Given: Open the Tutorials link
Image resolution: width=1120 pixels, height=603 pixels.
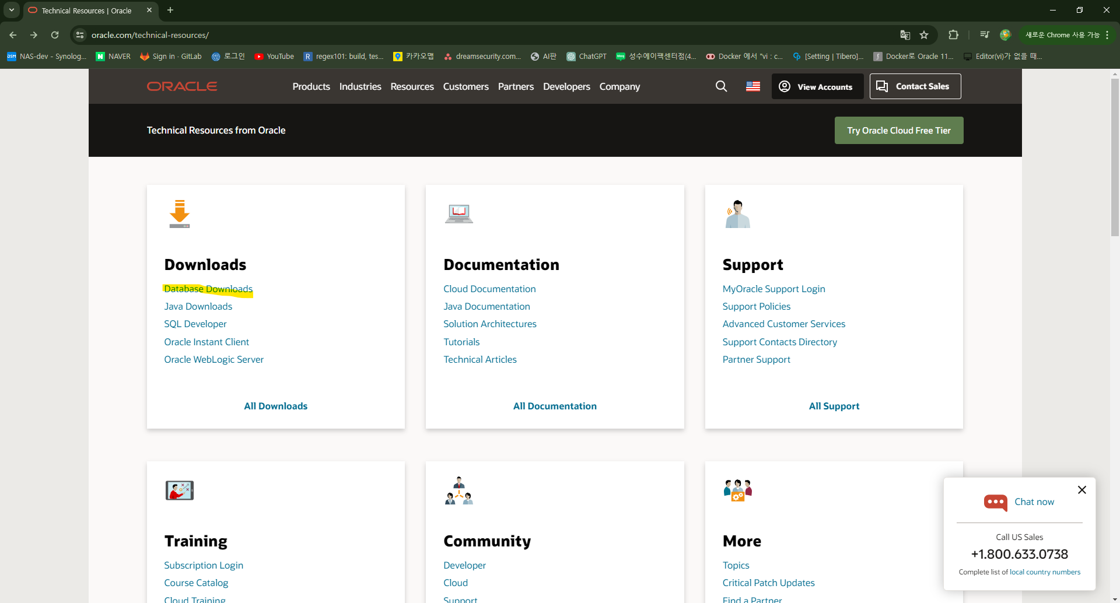Looking at the screenshot, I should (x=461, y=342).
